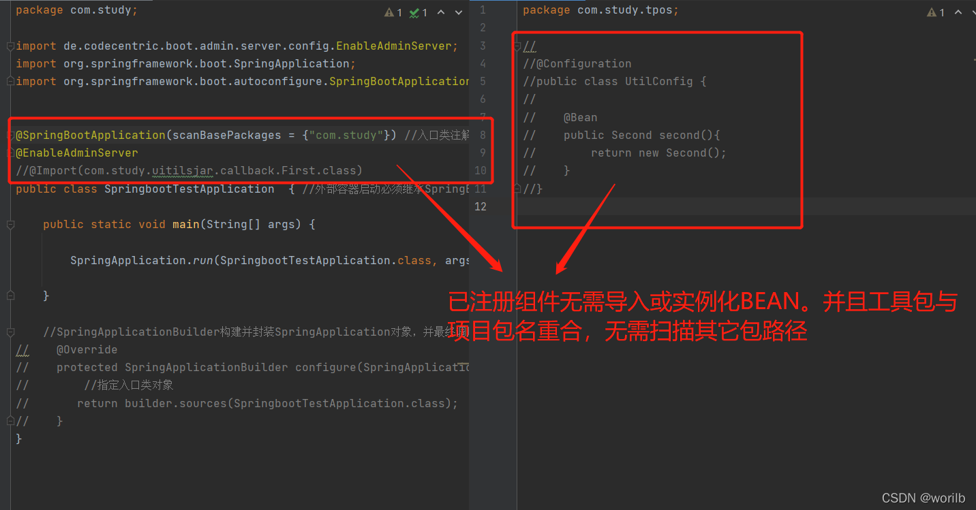Click the 'package com.study.tpos;' line in the right editor
The height and width of the screenshot is (510, 976).
coord(601,10)
